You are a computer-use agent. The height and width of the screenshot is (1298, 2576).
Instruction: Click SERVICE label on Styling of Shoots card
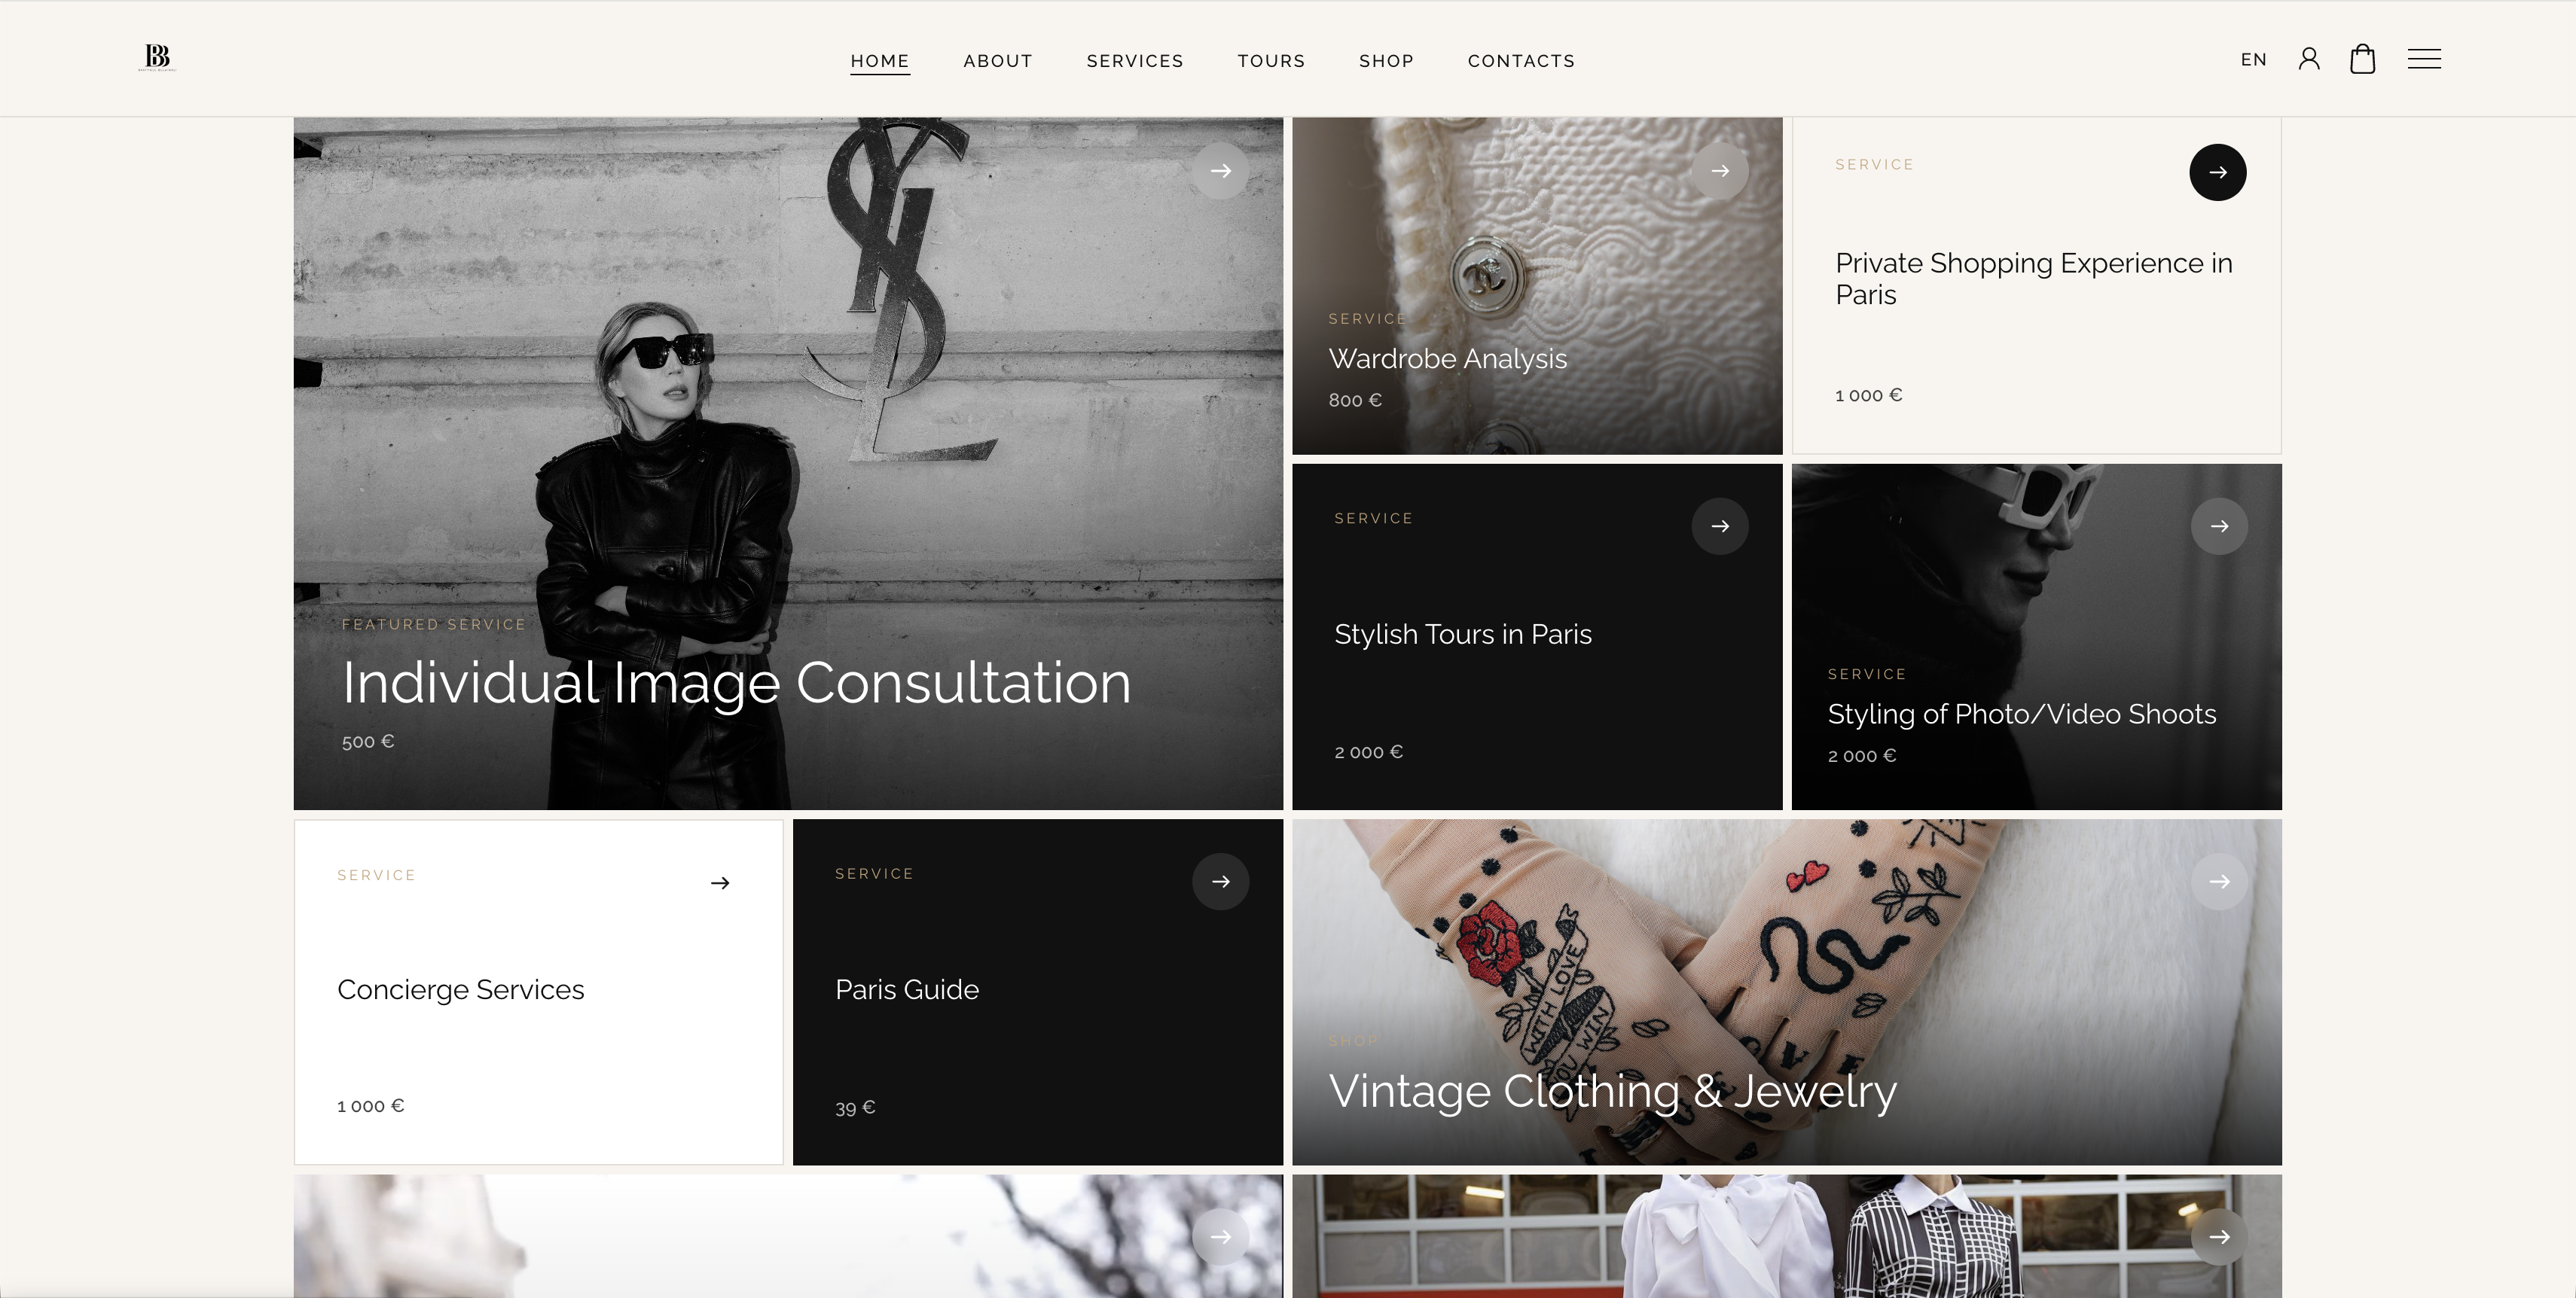coord(1867,675)
